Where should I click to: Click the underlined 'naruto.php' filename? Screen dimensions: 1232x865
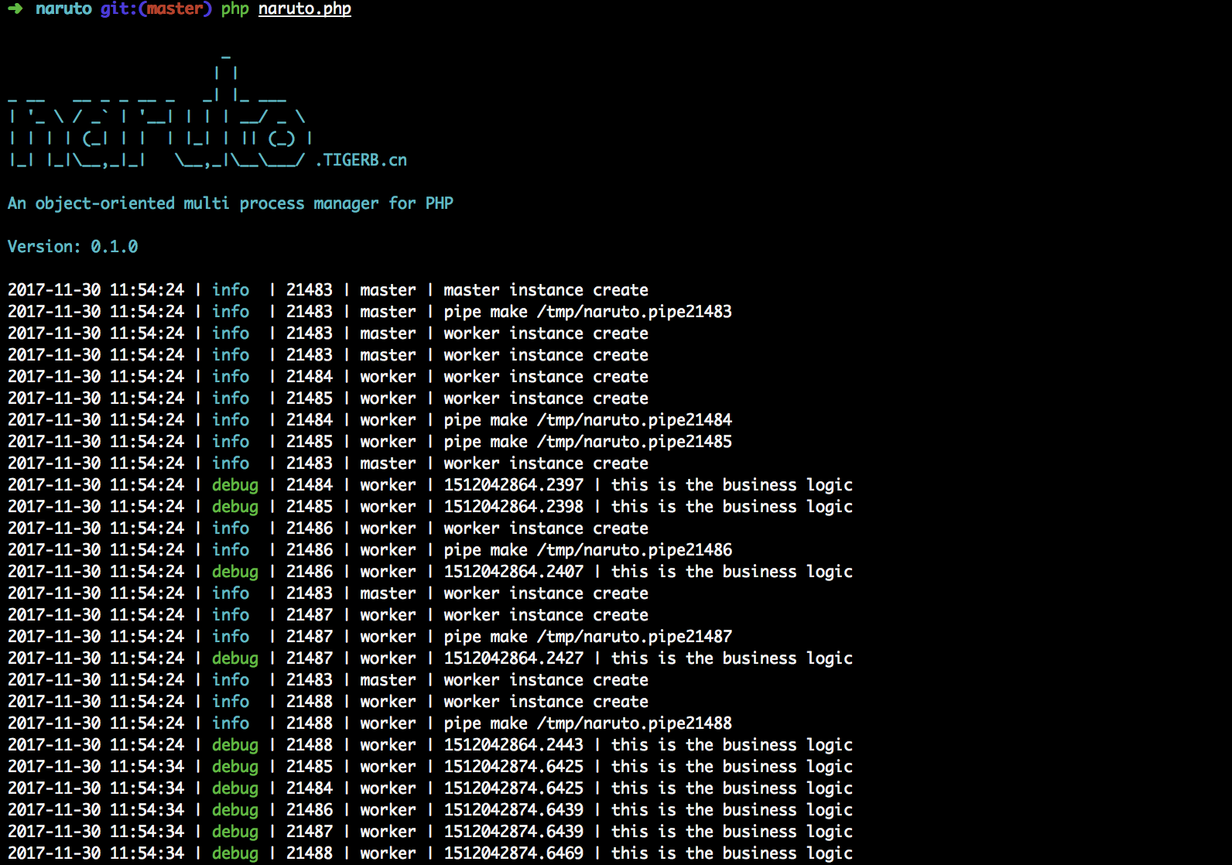(305, 9)
